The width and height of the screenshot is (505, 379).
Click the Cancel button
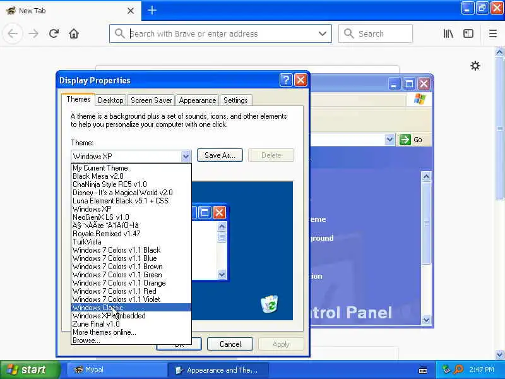230,344
